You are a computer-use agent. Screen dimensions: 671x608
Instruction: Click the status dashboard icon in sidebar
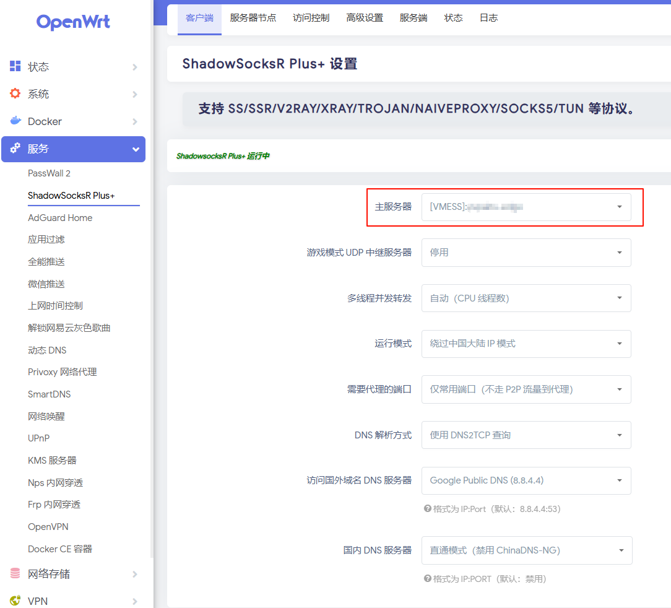coord(15,67)
